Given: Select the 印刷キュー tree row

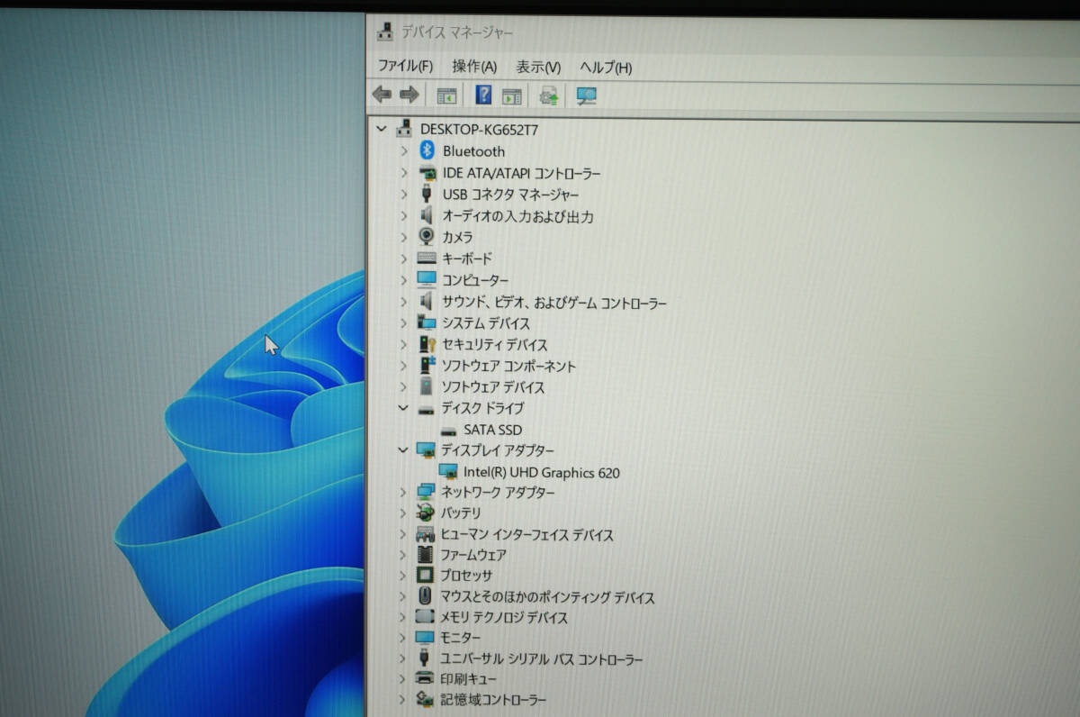Looking at the screenshot, I should pos(467,678).
